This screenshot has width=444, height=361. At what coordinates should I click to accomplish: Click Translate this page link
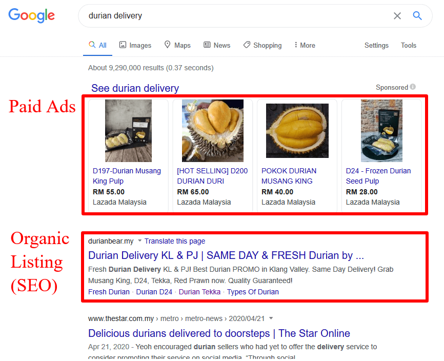(x=175, y=241)
